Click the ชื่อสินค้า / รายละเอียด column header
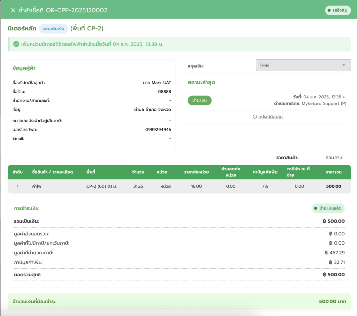 coord(52,172)
